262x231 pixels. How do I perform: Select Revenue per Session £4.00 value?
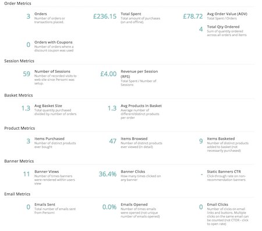[x=108, y=74]
